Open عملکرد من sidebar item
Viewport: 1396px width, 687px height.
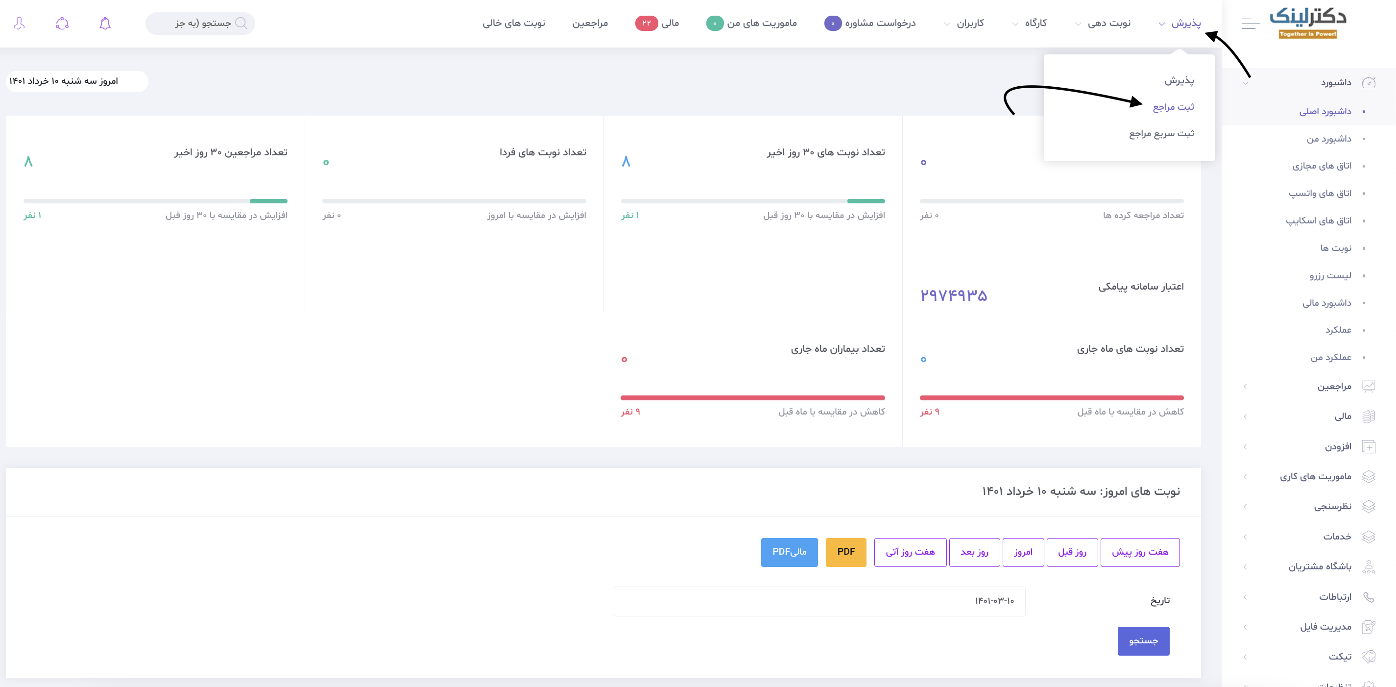coord(1331,357)
